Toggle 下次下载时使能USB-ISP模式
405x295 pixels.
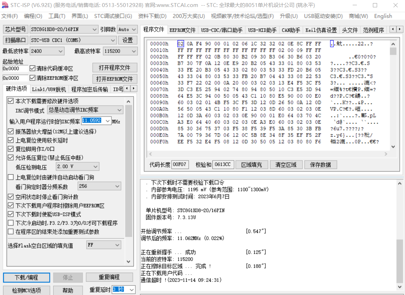pos(10,214)
